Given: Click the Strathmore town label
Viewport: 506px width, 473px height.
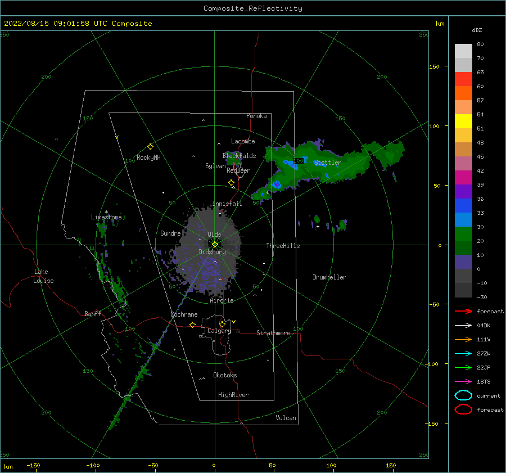Looking at the screenshot, I should [273, 333].
